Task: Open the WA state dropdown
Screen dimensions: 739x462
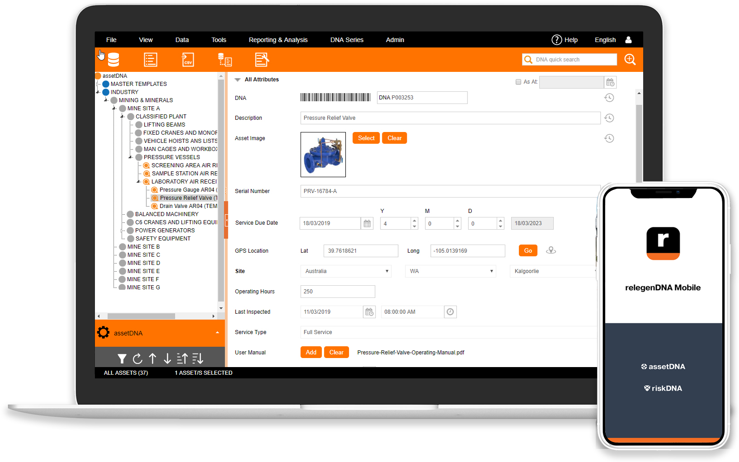Action: 451,271
